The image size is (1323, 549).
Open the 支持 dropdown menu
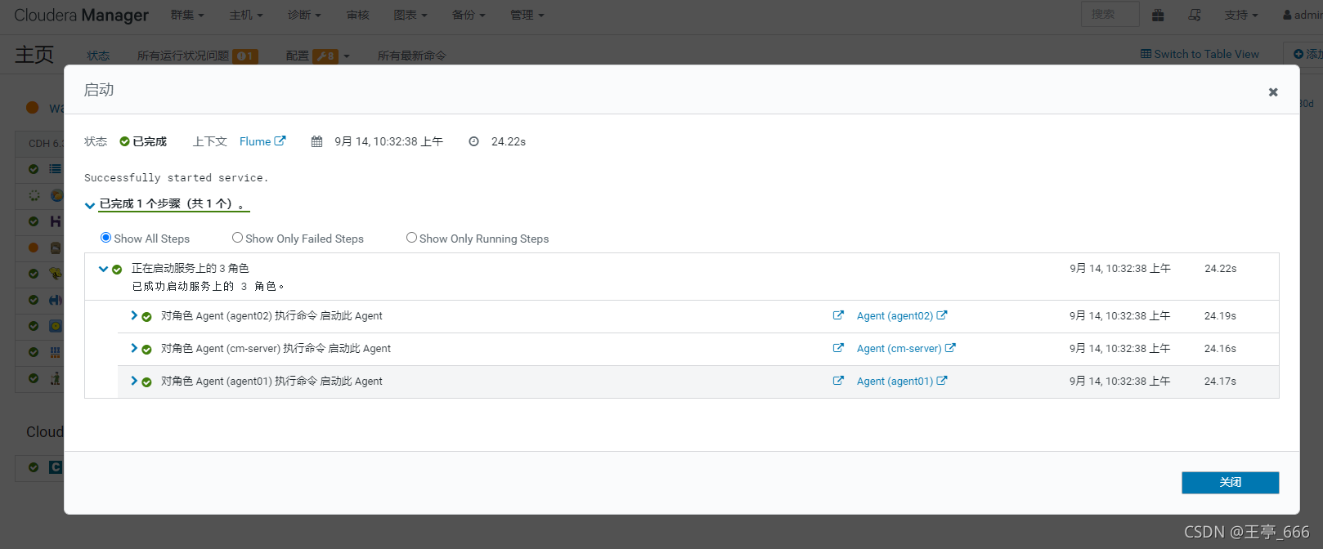click(x=1241, y=15)
